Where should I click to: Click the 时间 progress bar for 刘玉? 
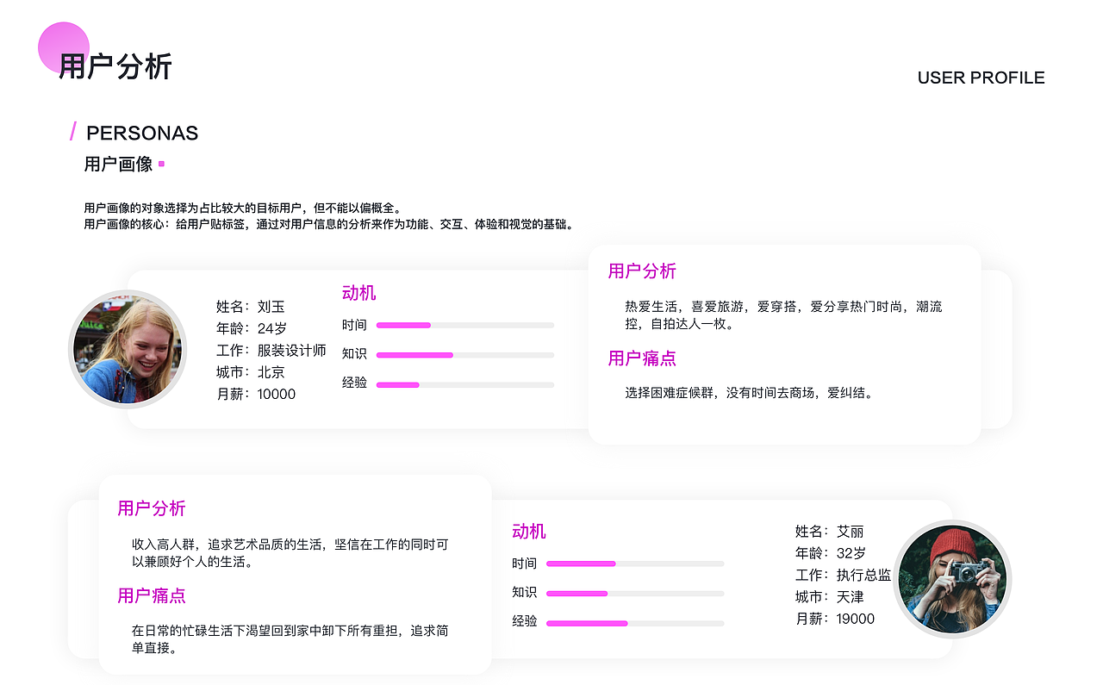pos(465,325)
